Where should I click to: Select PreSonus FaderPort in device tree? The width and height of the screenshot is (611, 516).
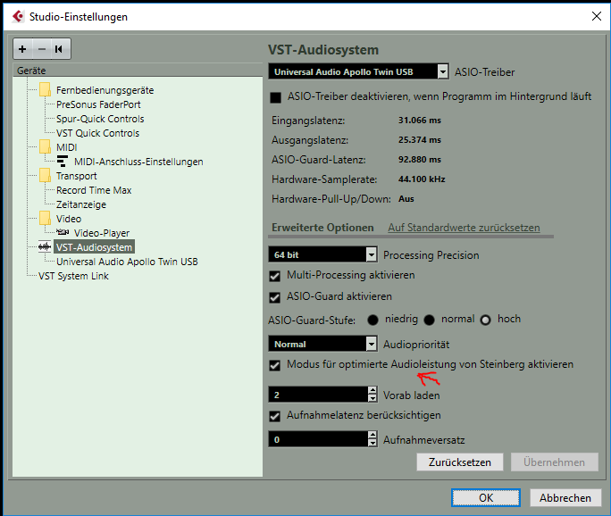tap(98, 104)
